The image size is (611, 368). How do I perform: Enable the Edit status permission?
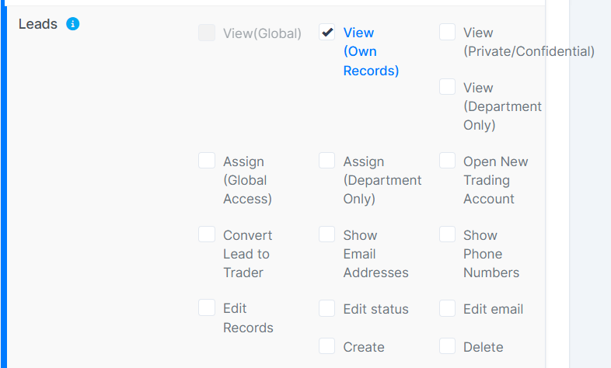[x=327, y=308]
